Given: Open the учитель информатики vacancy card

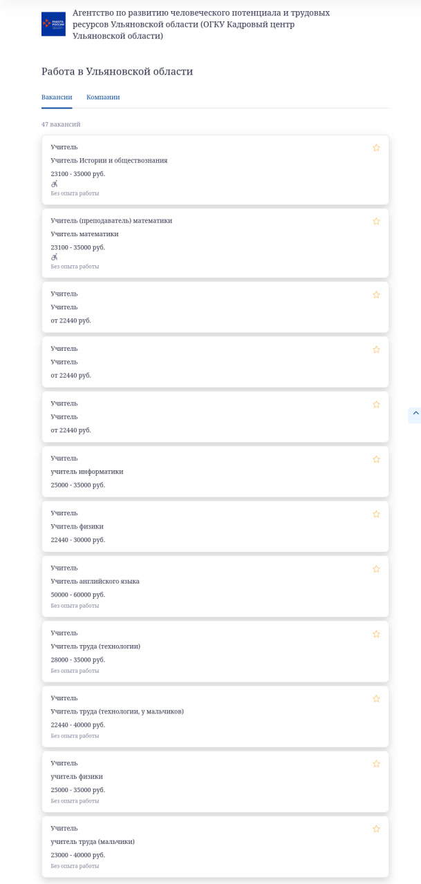Looking at the screenshot, I should tap(87, 472).
